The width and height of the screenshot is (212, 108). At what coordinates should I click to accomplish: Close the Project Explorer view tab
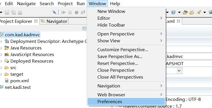click(x=36, y=21)
